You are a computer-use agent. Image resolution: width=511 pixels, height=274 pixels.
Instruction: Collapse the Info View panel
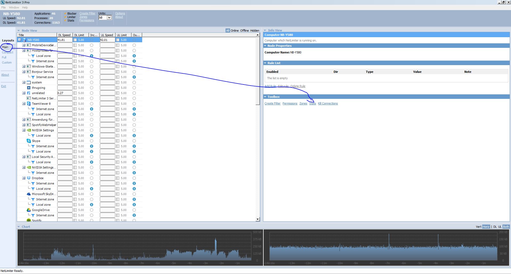click(x=265, y=30)
